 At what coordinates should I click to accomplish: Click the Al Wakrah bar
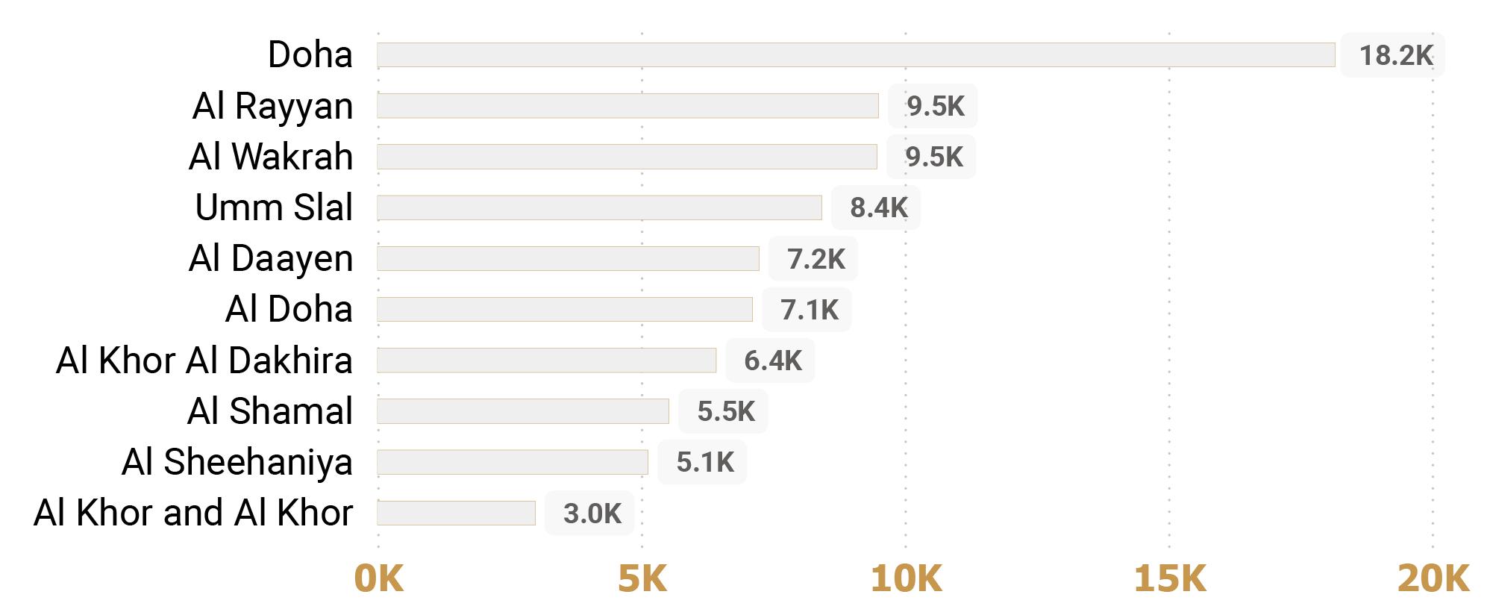627,157
